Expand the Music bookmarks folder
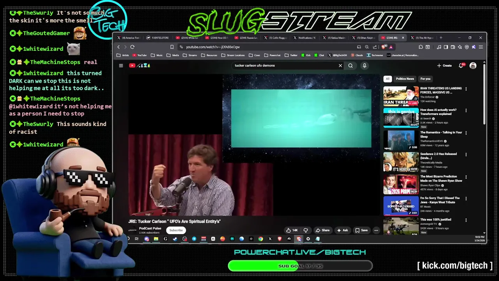This screenshot has height=281, width=499. 157,55
